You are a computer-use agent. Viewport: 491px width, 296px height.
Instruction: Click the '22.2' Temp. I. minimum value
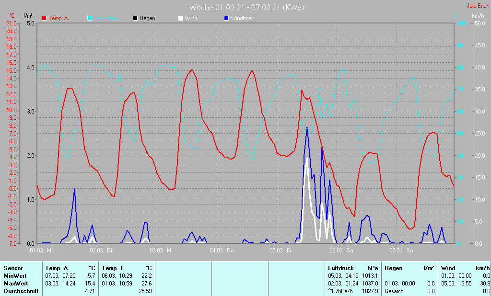point(147,276)
